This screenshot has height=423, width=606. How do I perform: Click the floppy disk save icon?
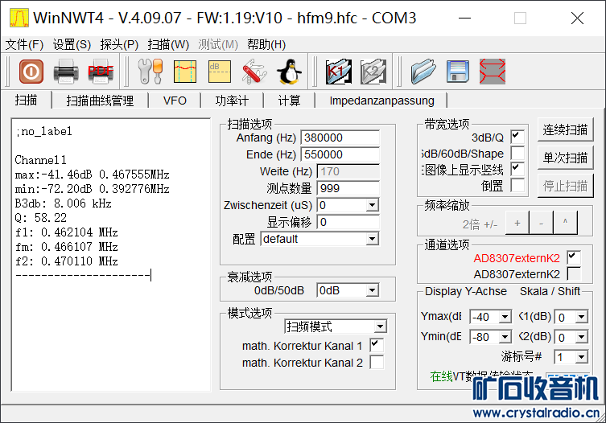point(458,72)
